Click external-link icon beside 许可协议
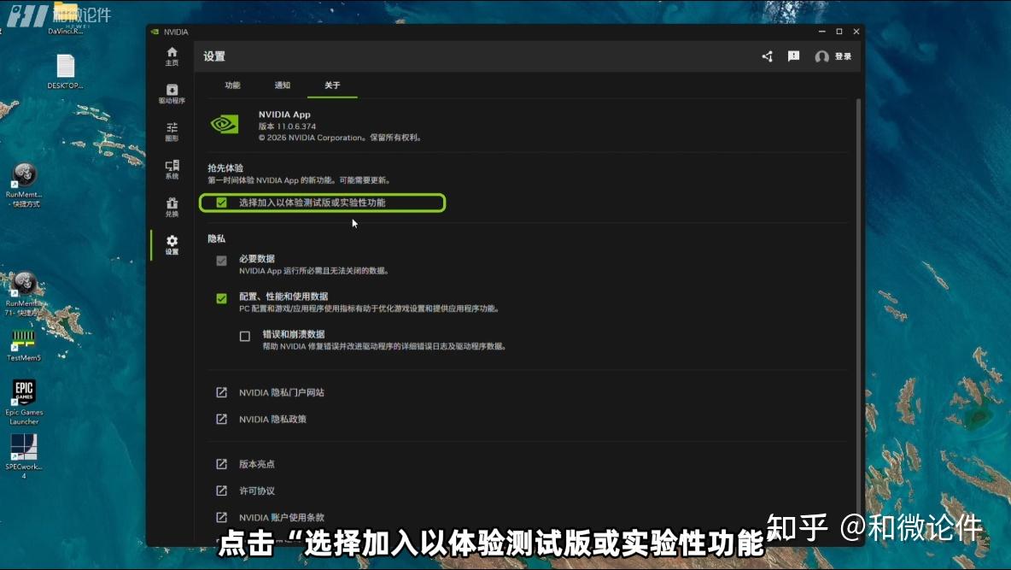This screenshot has height=570, width=1011. [221, 491]
